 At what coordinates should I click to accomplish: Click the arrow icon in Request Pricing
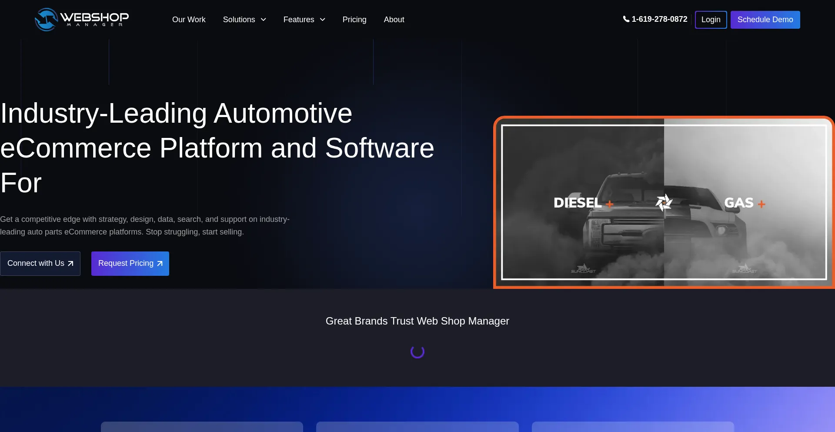pos(160,264)
